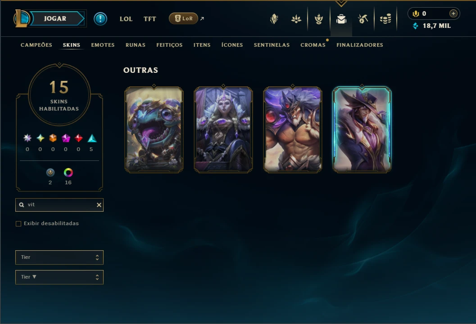Click the League of Legends logo icon
Image resolution: width=476 pixels, height=324 pixels.
(x=21, y=18)
